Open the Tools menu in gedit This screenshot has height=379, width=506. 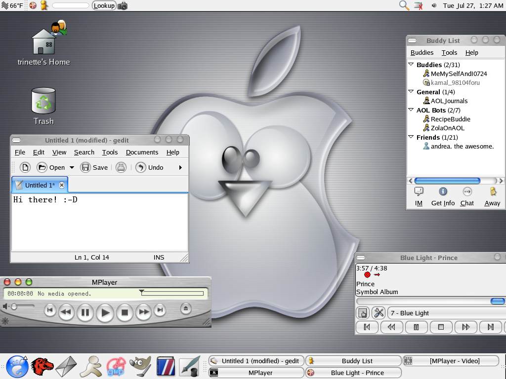click(x=110, y=152)
